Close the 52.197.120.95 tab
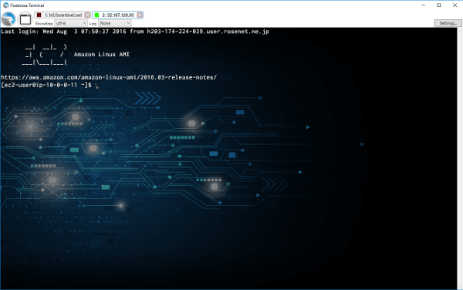This screenshot has height=290, width=463. (140, 15)
